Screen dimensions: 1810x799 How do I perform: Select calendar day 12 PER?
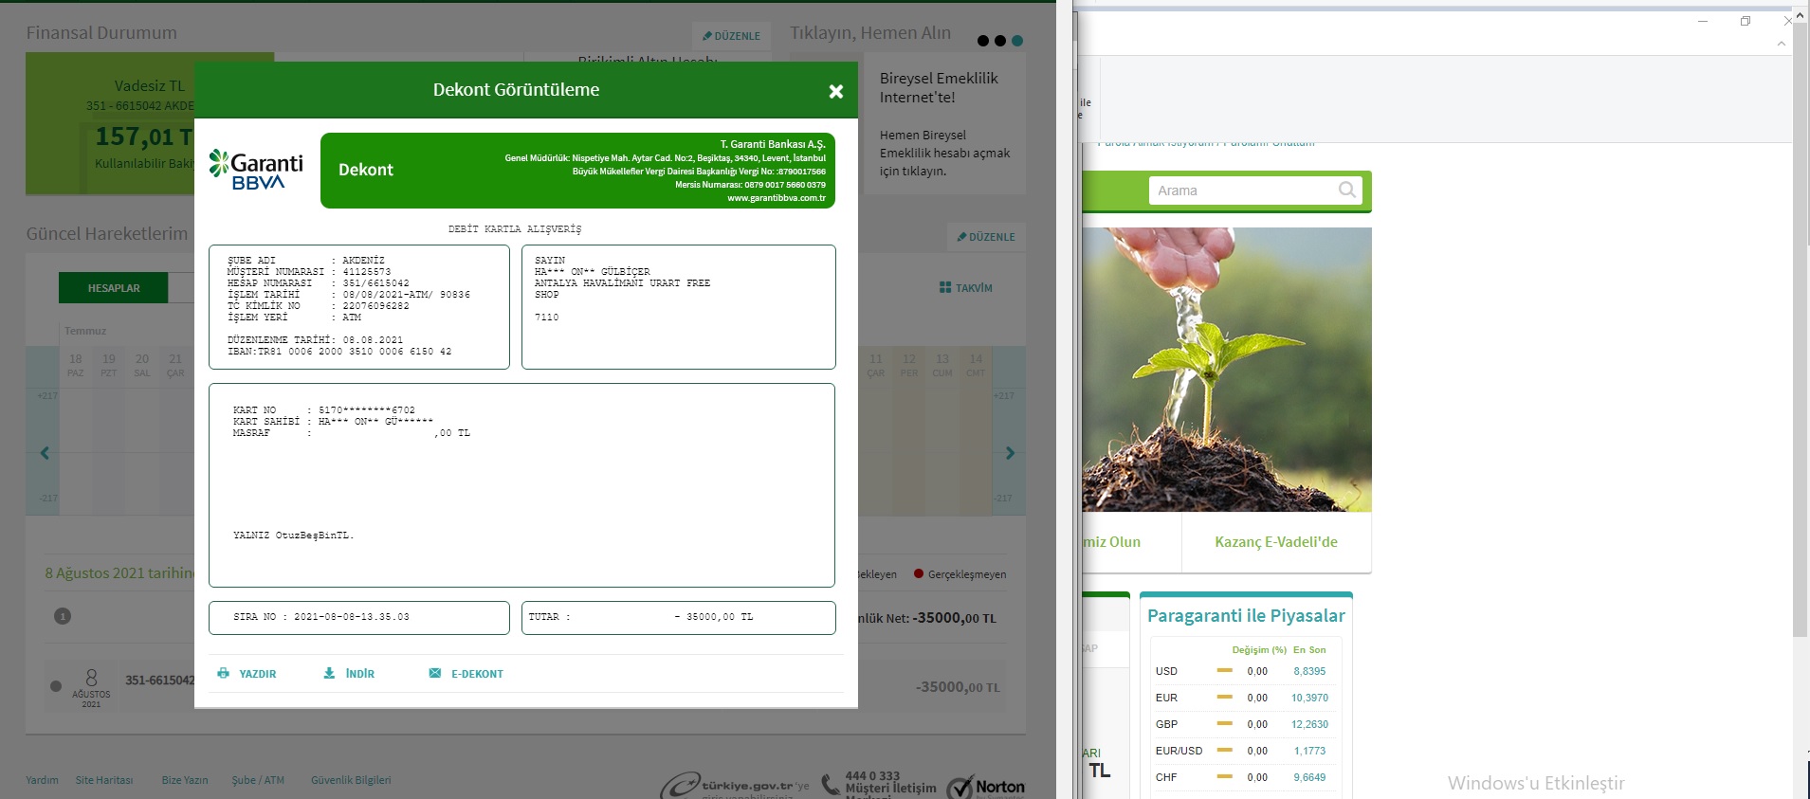[909, 365]
